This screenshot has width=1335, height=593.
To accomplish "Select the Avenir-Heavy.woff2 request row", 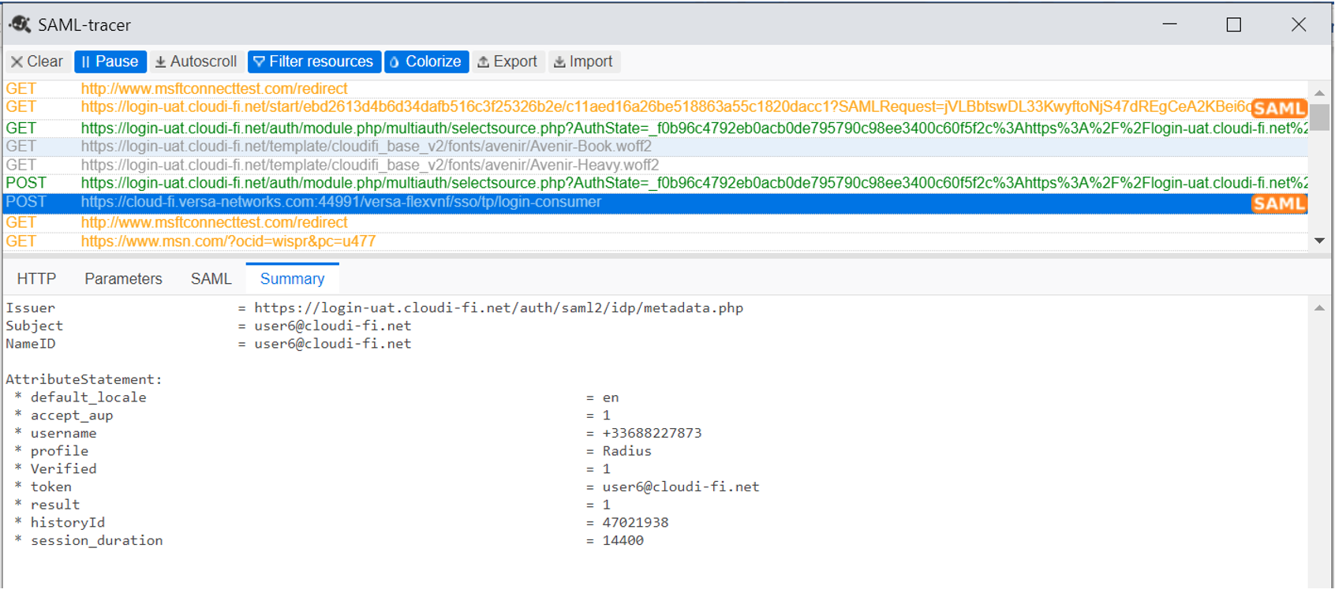I will tap(655, 165).
